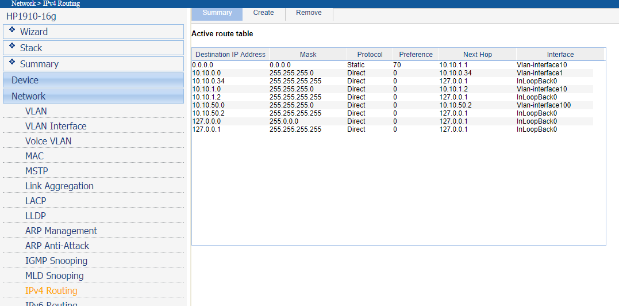The width and height of the screenshot is (619, 306).
Task: Click next hop 10.10.1.2
Action: pyautogui.click(x=453, y=89)
